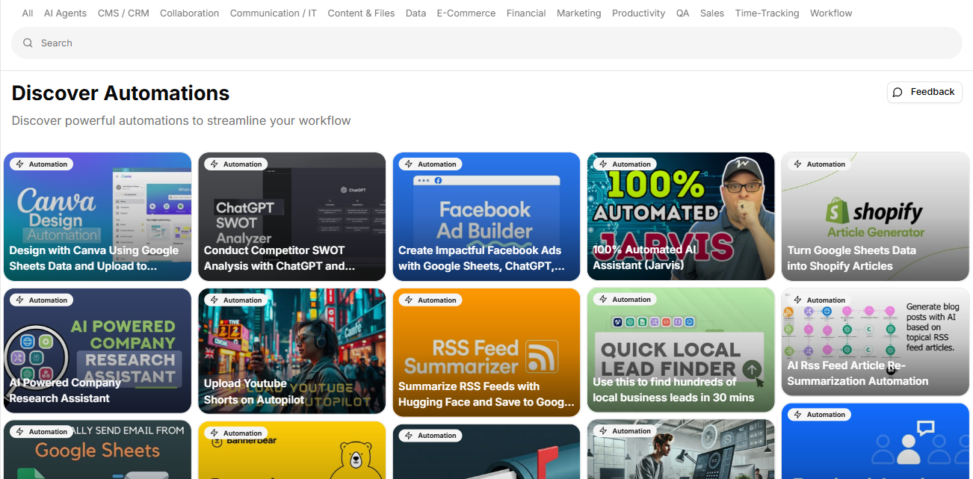
Task: Open Create Impactful Facebook Ads card
Action: click(486, 217)
